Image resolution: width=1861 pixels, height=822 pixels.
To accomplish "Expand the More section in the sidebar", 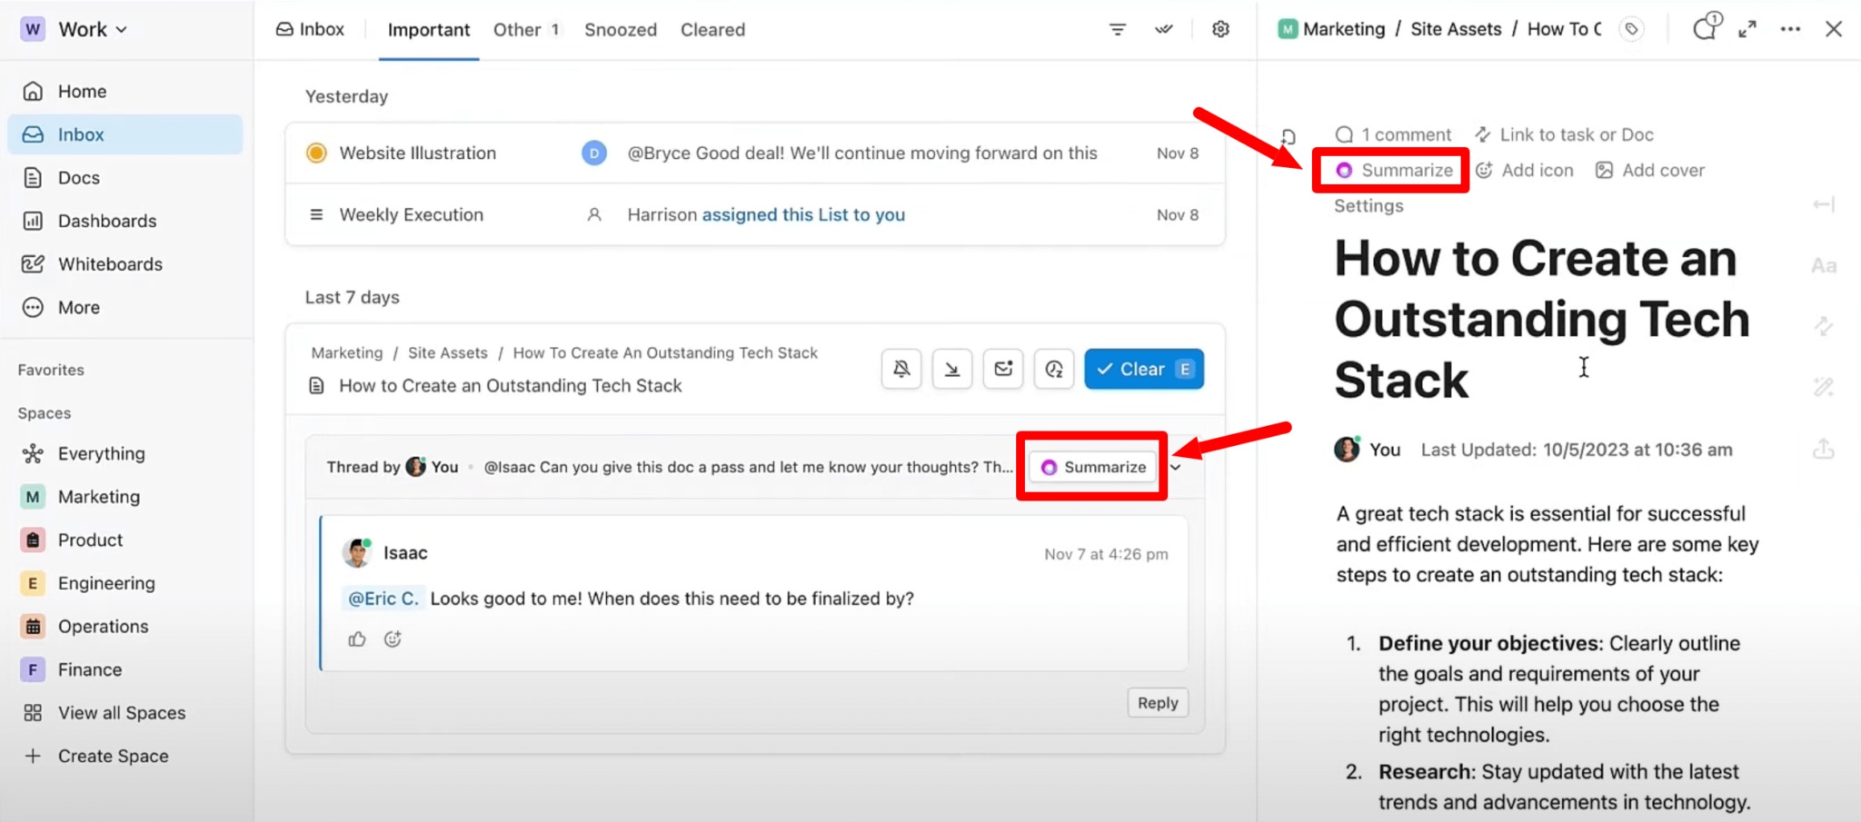I will (x=77, y=307).
